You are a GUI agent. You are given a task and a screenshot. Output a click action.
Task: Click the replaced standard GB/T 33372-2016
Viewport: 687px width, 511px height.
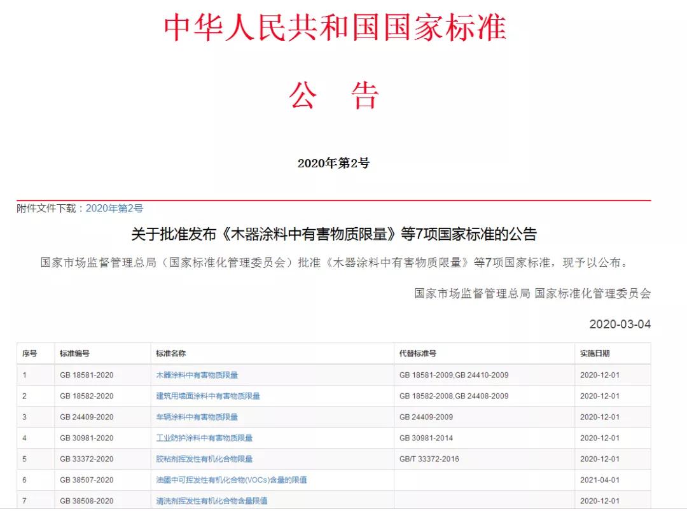(429, 459)
